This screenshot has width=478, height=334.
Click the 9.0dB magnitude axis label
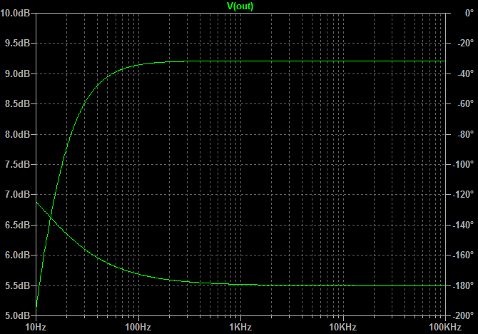[17, 74]
